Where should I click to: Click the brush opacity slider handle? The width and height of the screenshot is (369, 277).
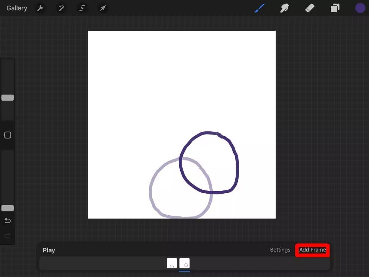[x=8, y=208]
